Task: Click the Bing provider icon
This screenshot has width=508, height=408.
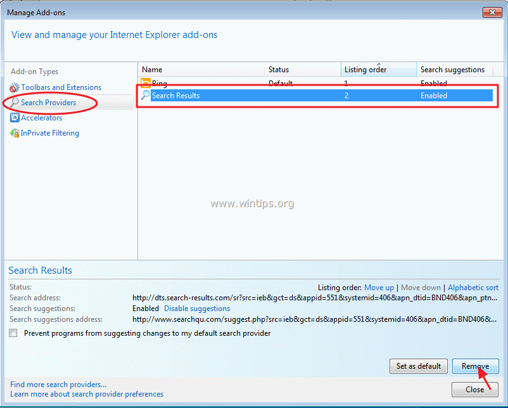Action: click(x=146, y=83)
